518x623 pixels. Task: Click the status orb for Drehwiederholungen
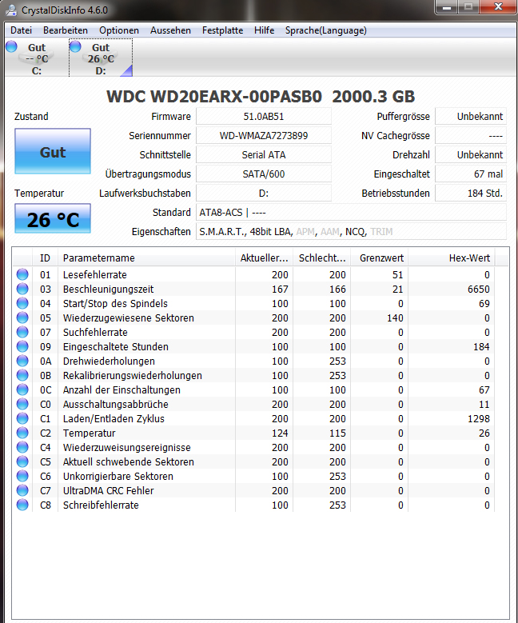22,361
